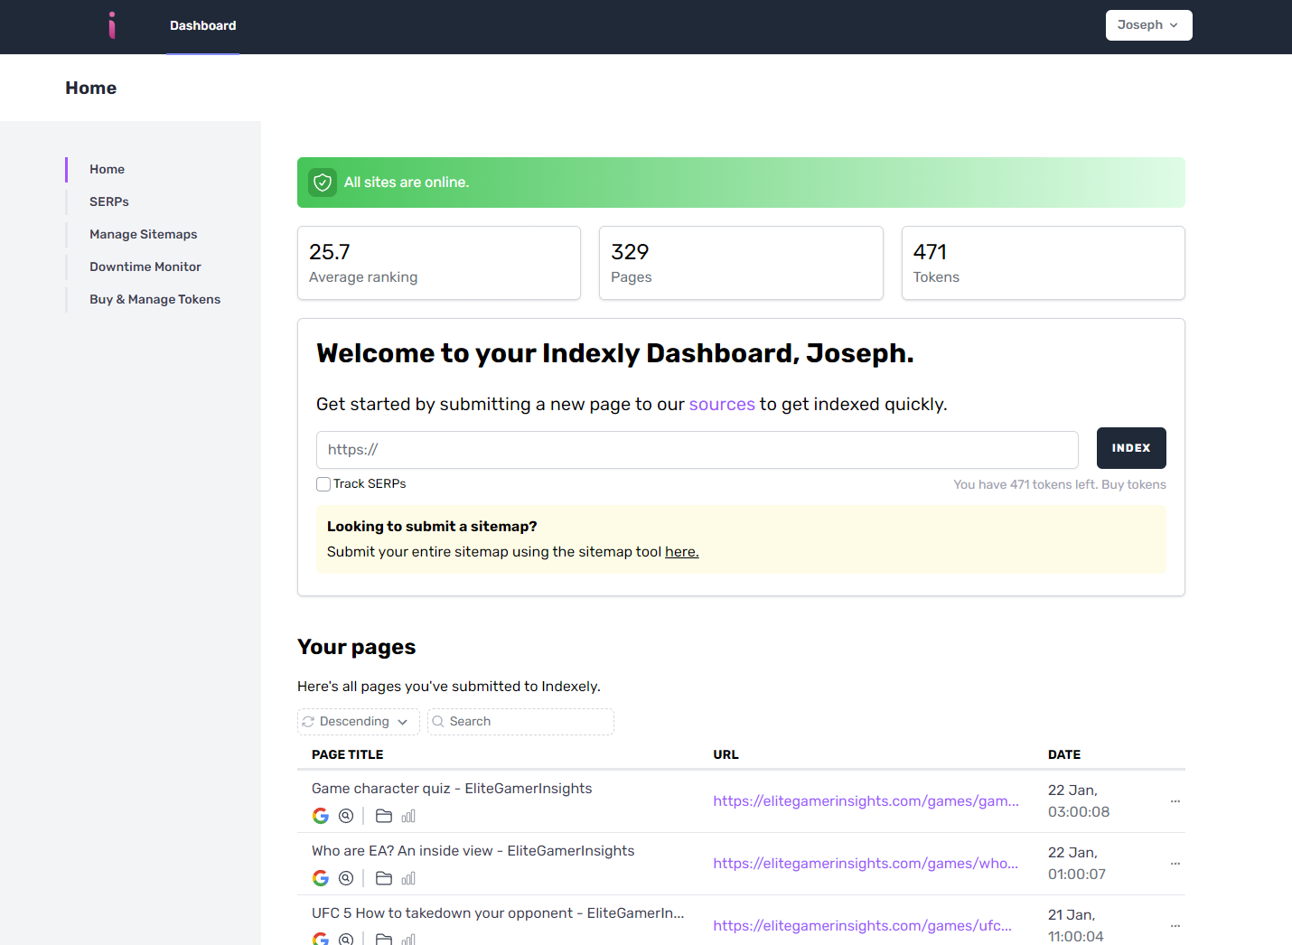Click the 471 Tokens stat card
Image resolution: width=1292 pixels, height=945 pixels.
pyautogui.click(x=1044, y=263)
